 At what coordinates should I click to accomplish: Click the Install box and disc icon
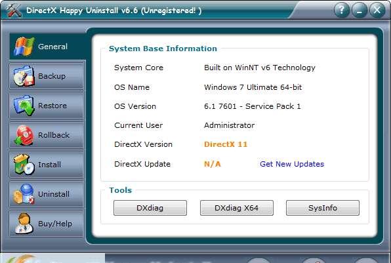point(24,165)
